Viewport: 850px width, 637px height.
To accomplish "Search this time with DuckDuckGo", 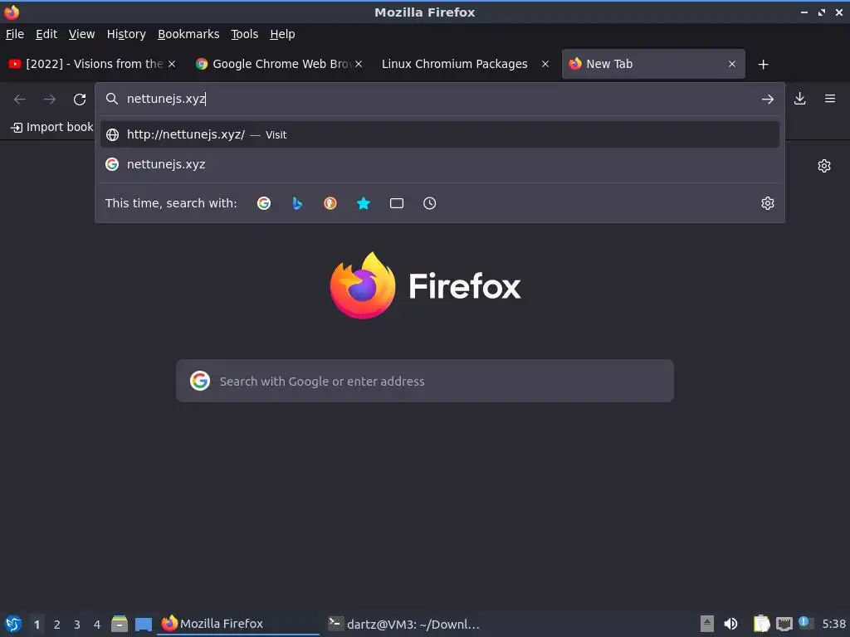I will [x=330, y=203].
